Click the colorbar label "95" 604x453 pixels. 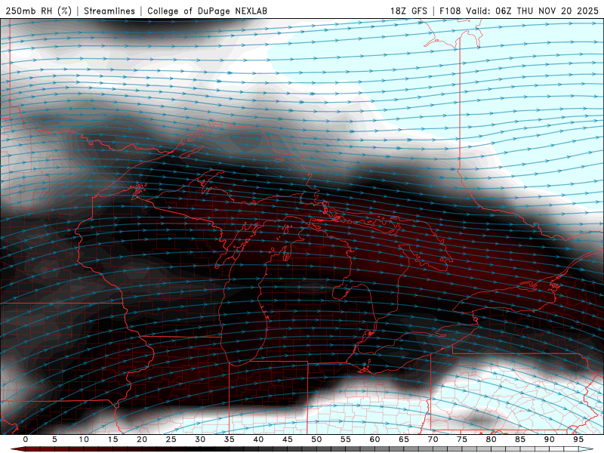click(578, 439)
